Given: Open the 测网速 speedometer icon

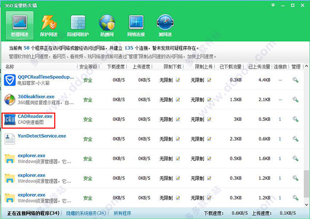Looking at the screenshot, I should pyautogui.click(x=165, y=22).
